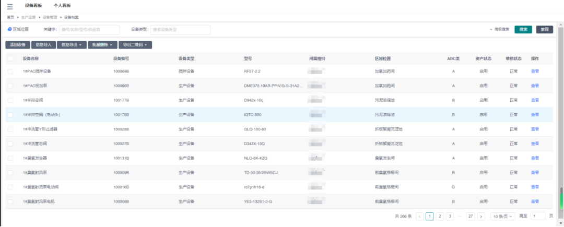Click the 区域位置 location icon
The image size is (564, 227).
click(x=10, y=29)
